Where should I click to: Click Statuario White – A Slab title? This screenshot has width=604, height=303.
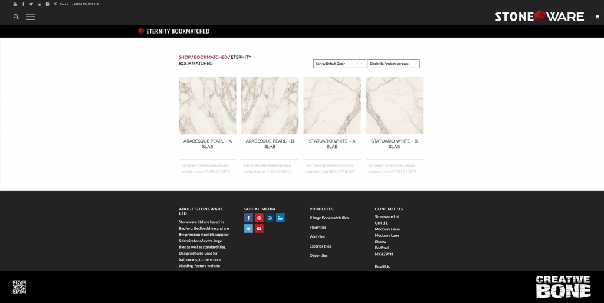click(x=332, y=144)
